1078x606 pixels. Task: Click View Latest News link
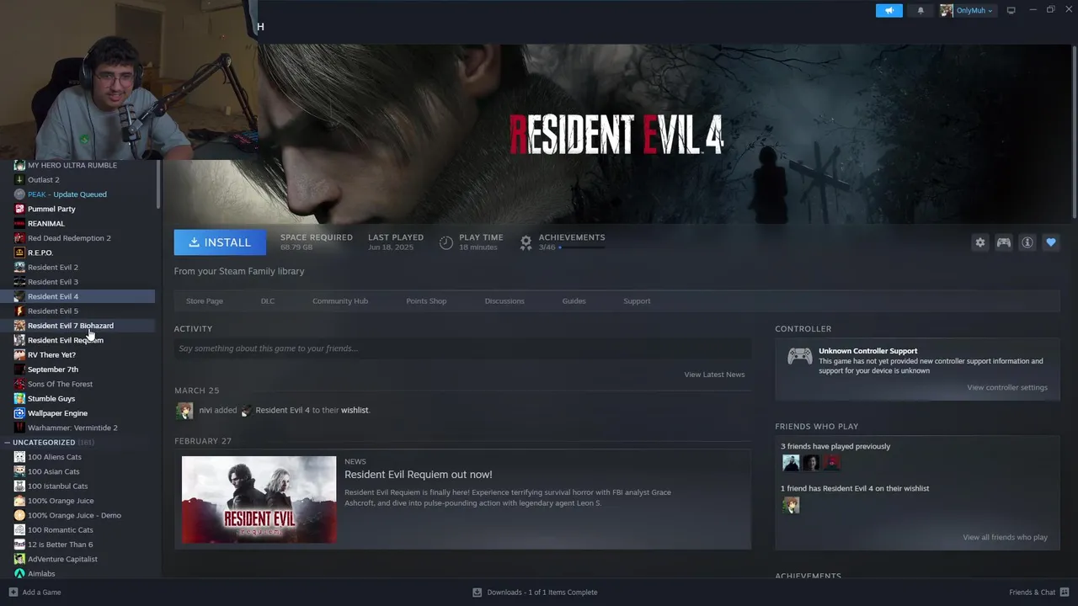[x=714, y=375]
